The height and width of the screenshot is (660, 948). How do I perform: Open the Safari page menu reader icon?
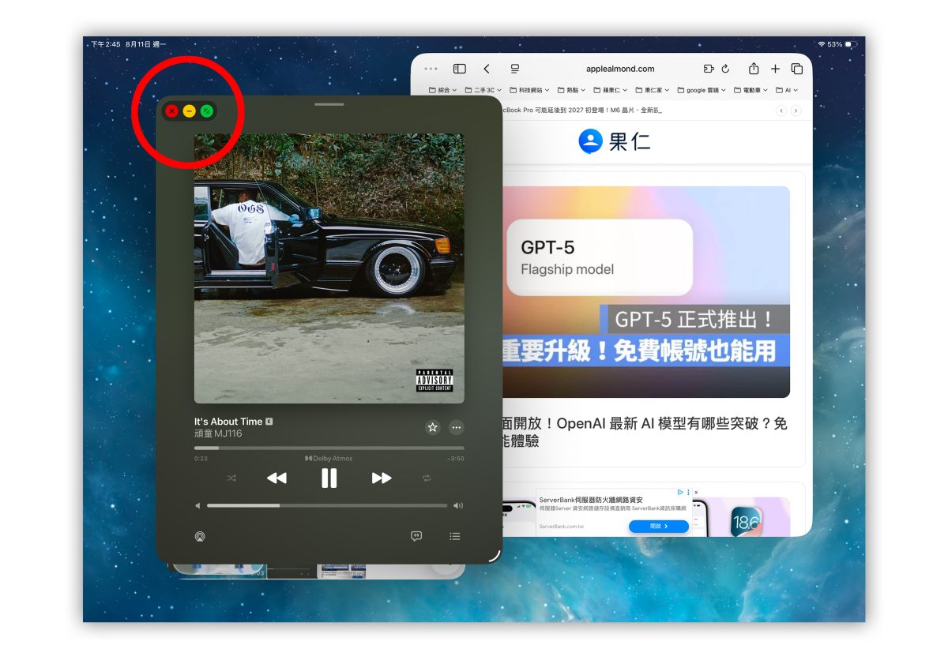point(515,69)
